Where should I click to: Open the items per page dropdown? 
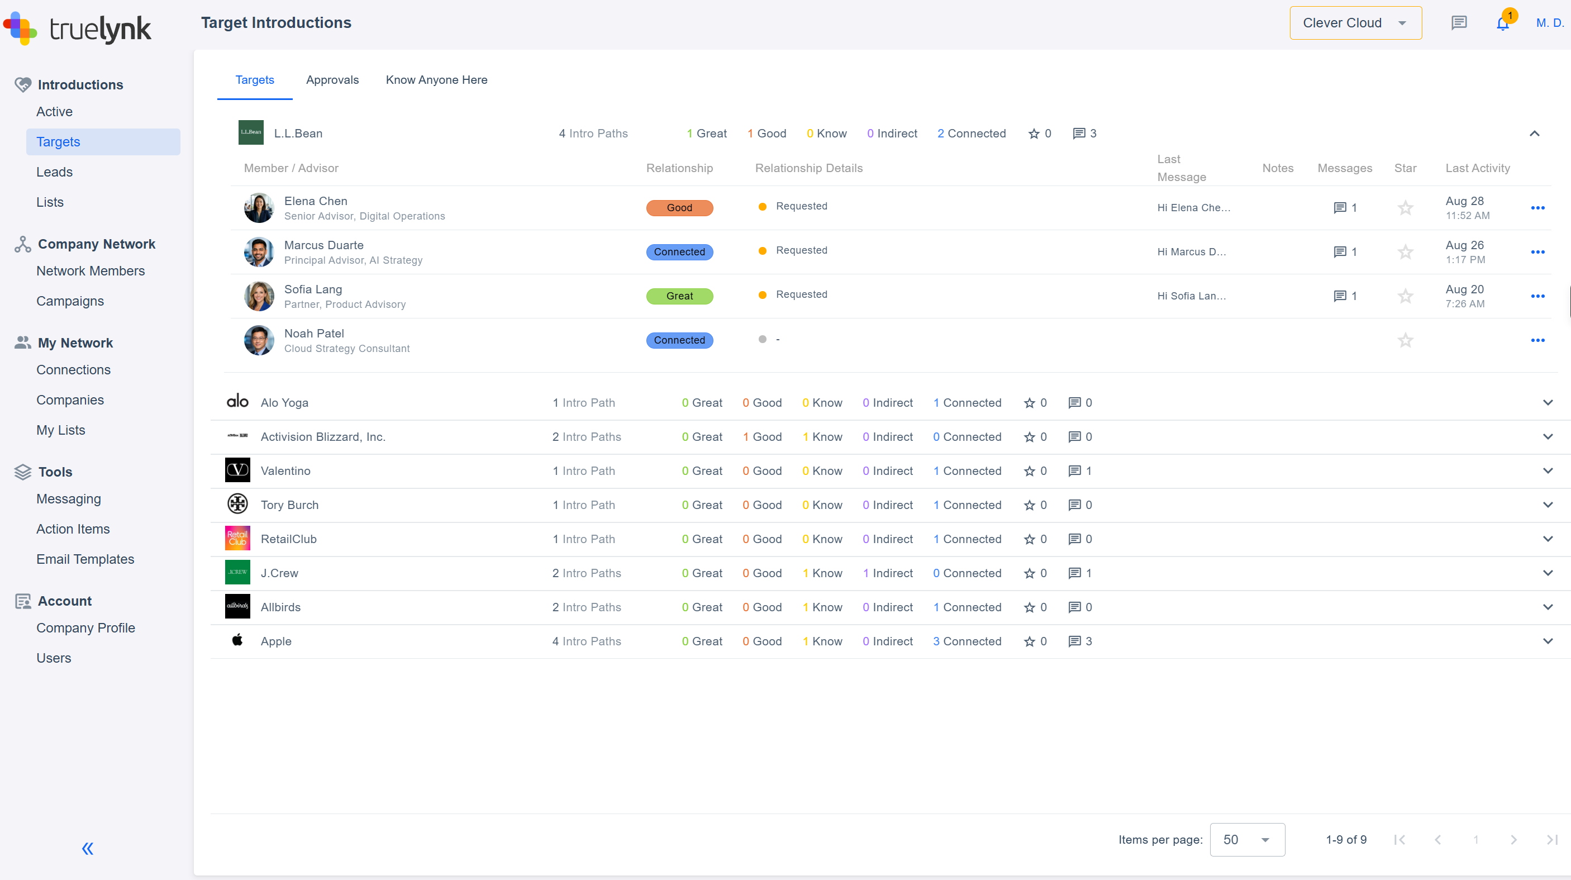[1247, 840]
